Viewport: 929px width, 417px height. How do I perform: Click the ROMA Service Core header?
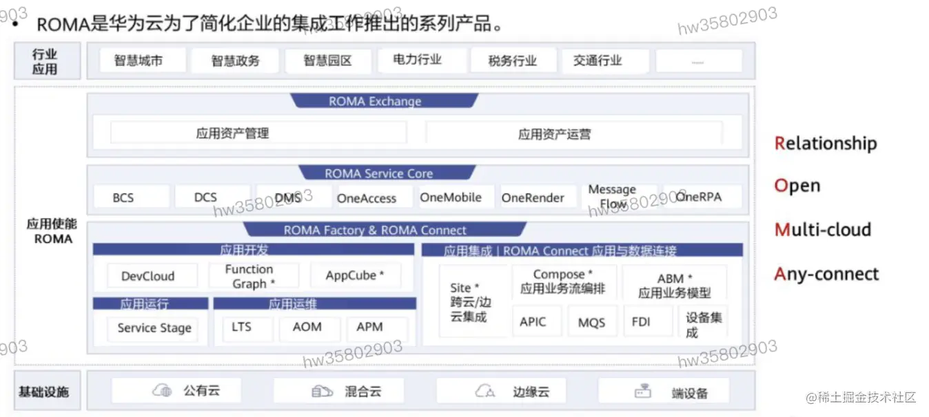point(387,173)
